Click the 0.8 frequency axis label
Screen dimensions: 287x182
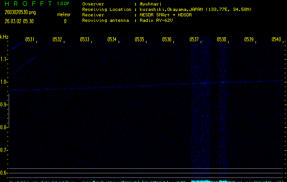coord(4,127)
